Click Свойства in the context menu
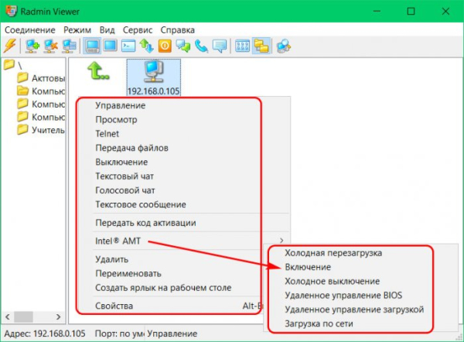This screenshot has height=342, width=464. 114,306
